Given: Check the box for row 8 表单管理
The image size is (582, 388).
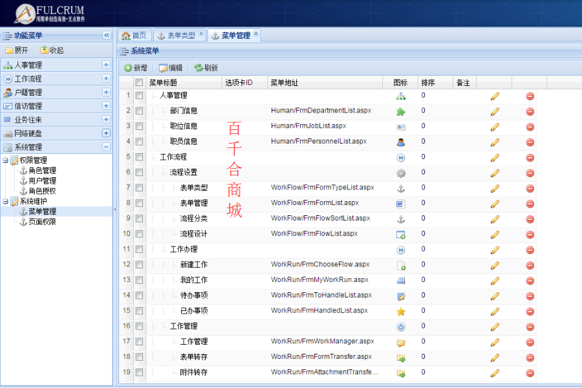Looking at the screenshot, I should pos(139,203).
